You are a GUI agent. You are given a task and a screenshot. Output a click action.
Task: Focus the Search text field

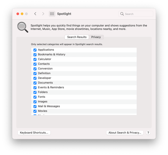point(136,14)
